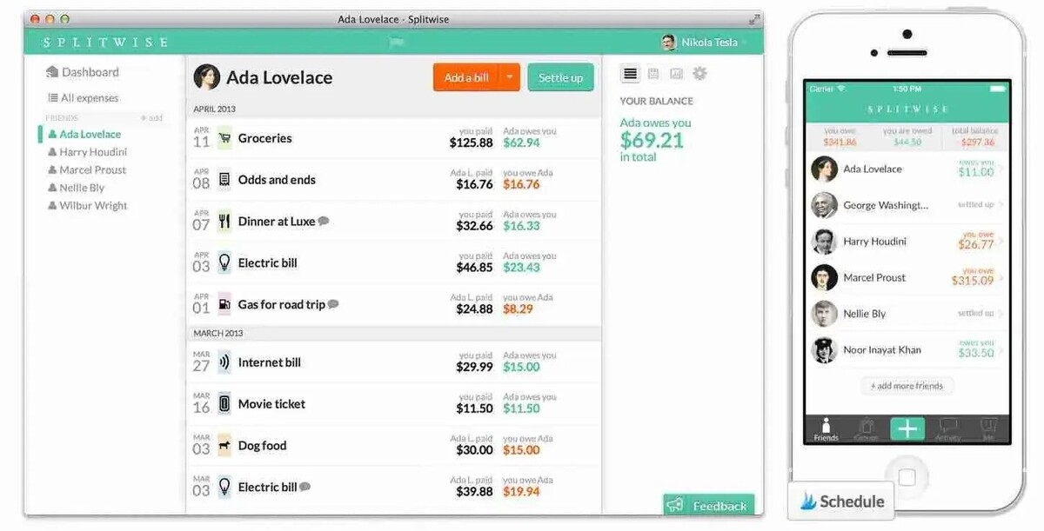Switch to the list view icon
The height and width of the screenshot is (531, 1044).
(x=631, y=74)
